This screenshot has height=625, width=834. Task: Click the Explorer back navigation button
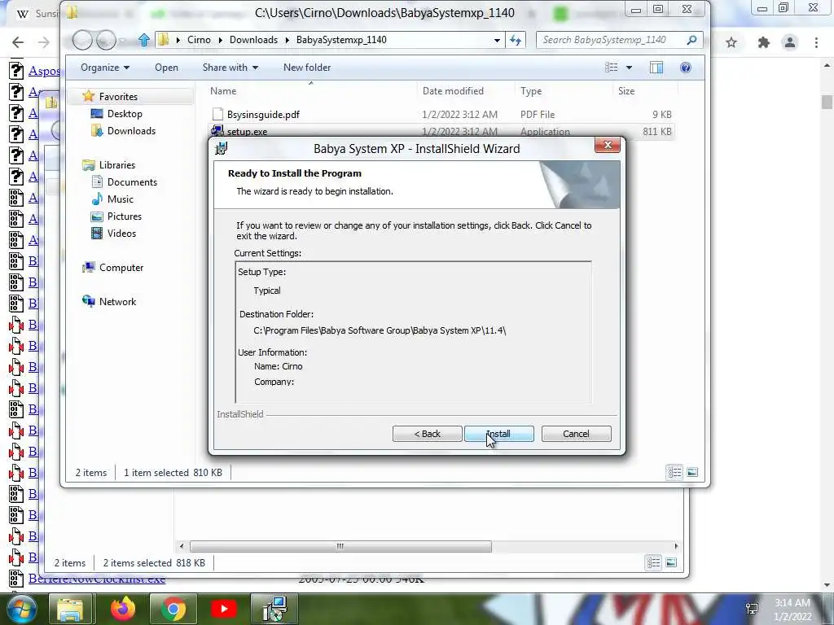82,40
